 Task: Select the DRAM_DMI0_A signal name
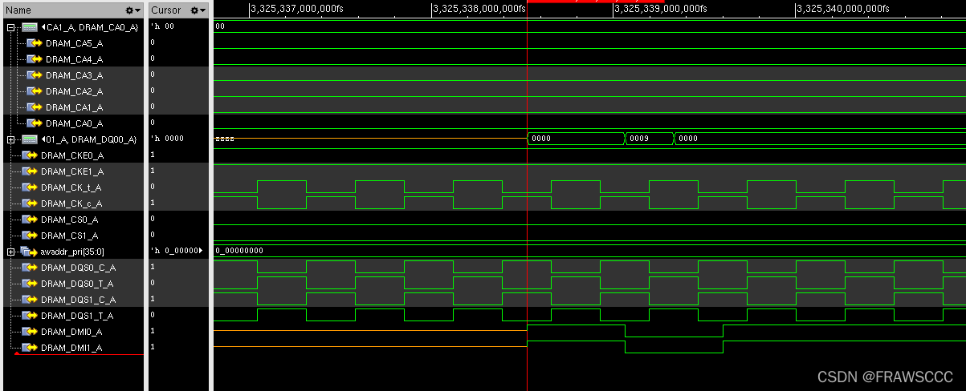71,332
